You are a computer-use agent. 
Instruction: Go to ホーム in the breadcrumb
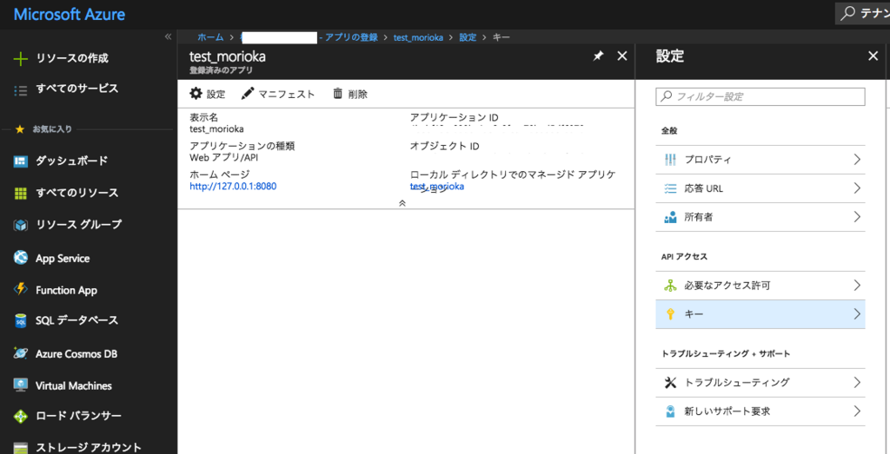click(x=210, y=36)
